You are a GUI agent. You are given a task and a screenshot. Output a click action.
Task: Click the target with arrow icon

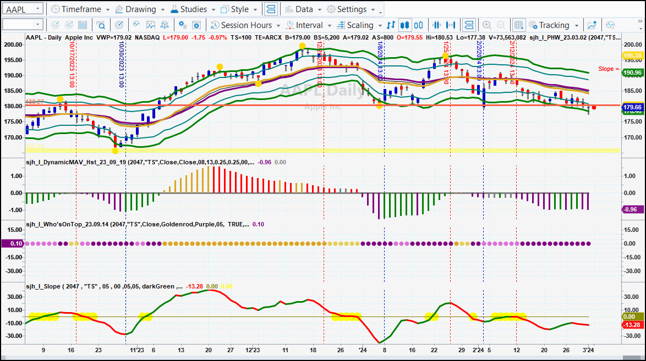(119, 25)
